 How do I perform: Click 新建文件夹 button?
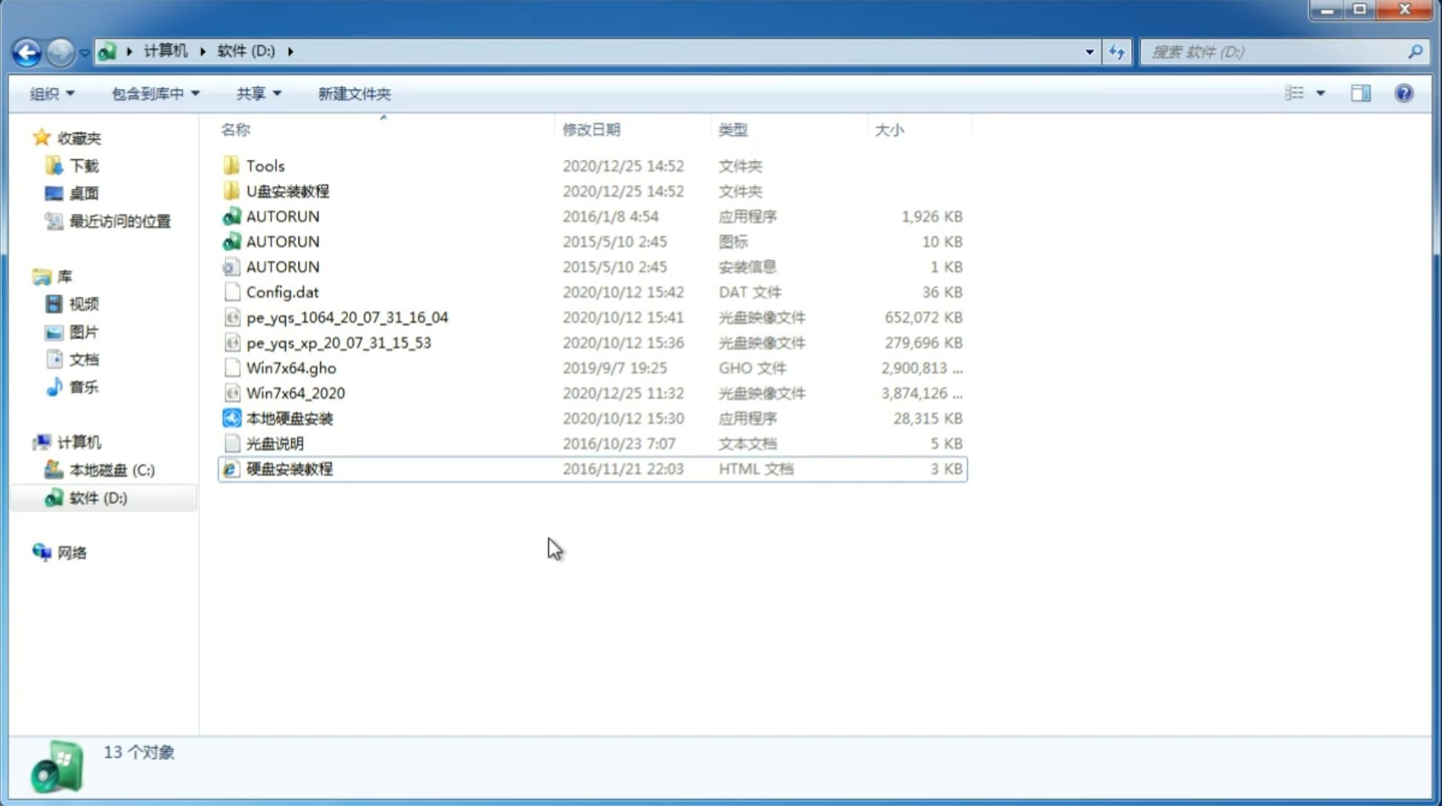(x=353, y=92)
